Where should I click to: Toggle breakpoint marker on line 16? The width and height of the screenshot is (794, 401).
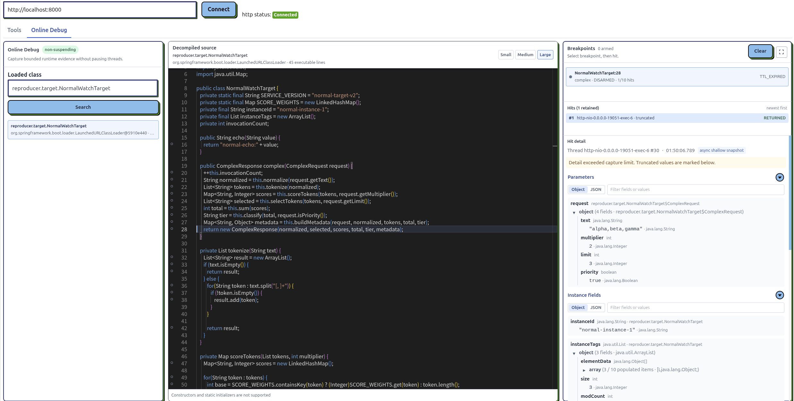(172, 144)
